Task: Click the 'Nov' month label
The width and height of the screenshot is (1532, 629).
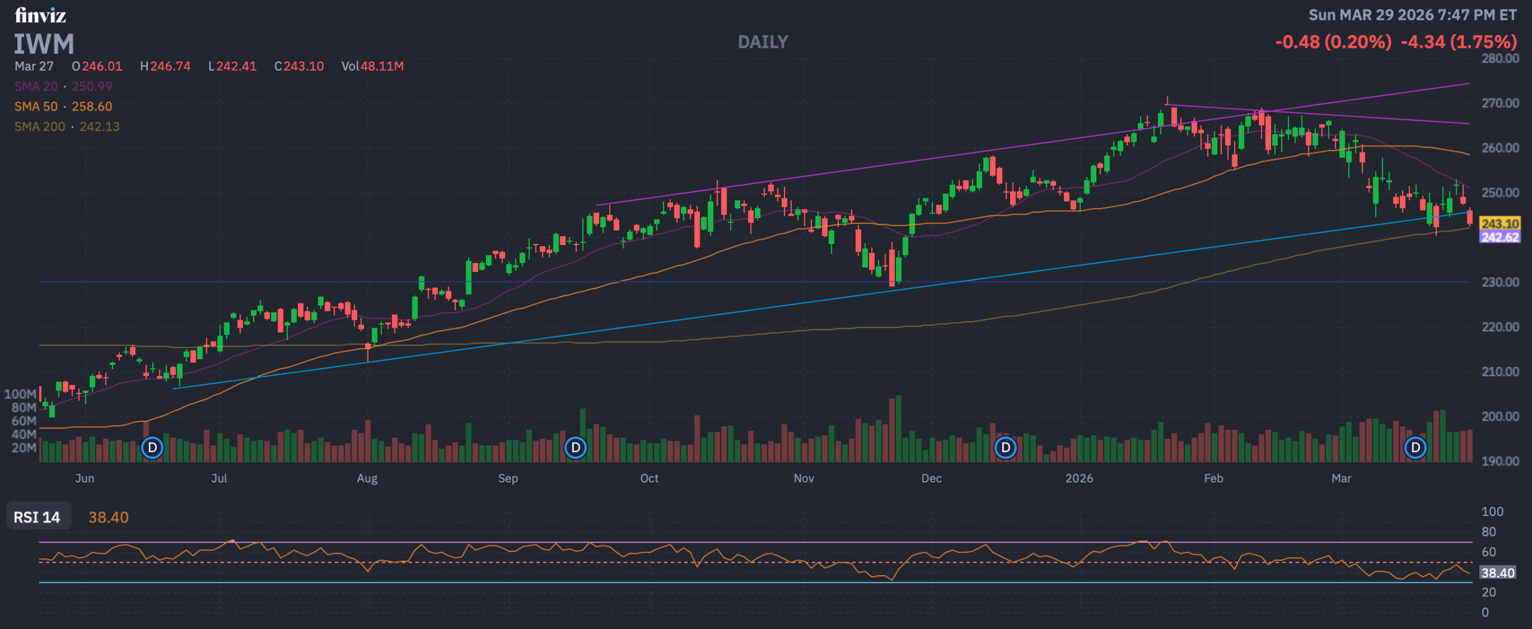Action: tap(804, 478)
